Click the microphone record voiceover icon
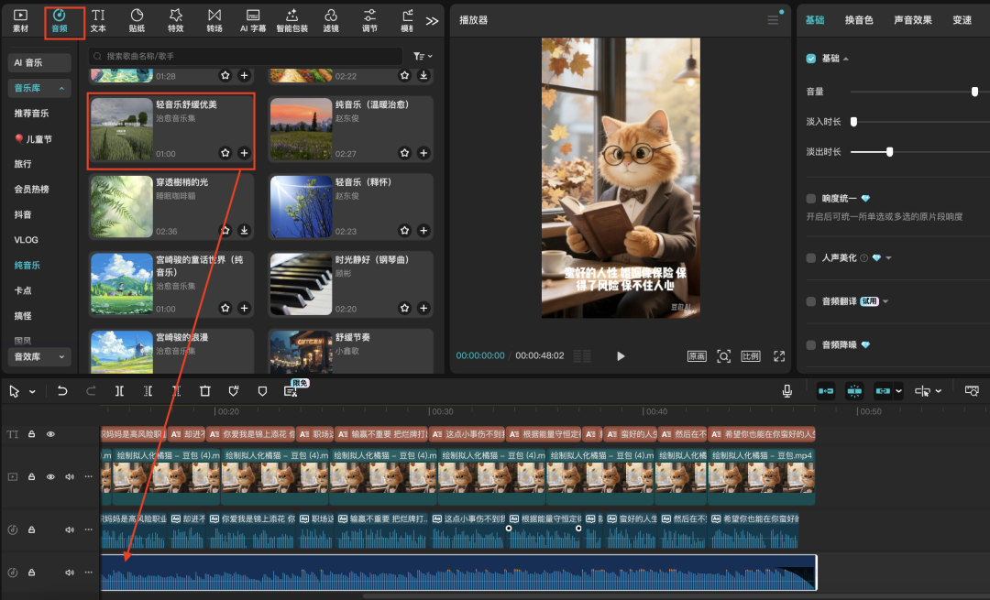Viewport: 990px width, 600px height. pos(786,391)
